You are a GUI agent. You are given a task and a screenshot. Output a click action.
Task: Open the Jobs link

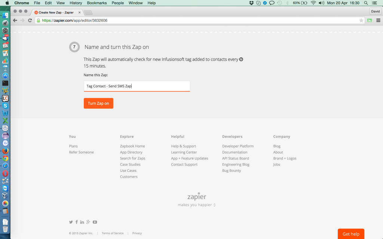click(x=276, y=164)
